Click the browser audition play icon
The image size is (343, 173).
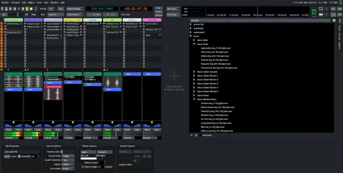click(192, 135)
